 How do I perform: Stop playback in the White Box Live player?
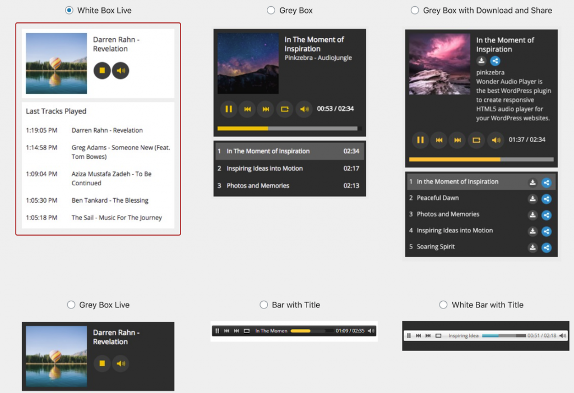[101, 71]
